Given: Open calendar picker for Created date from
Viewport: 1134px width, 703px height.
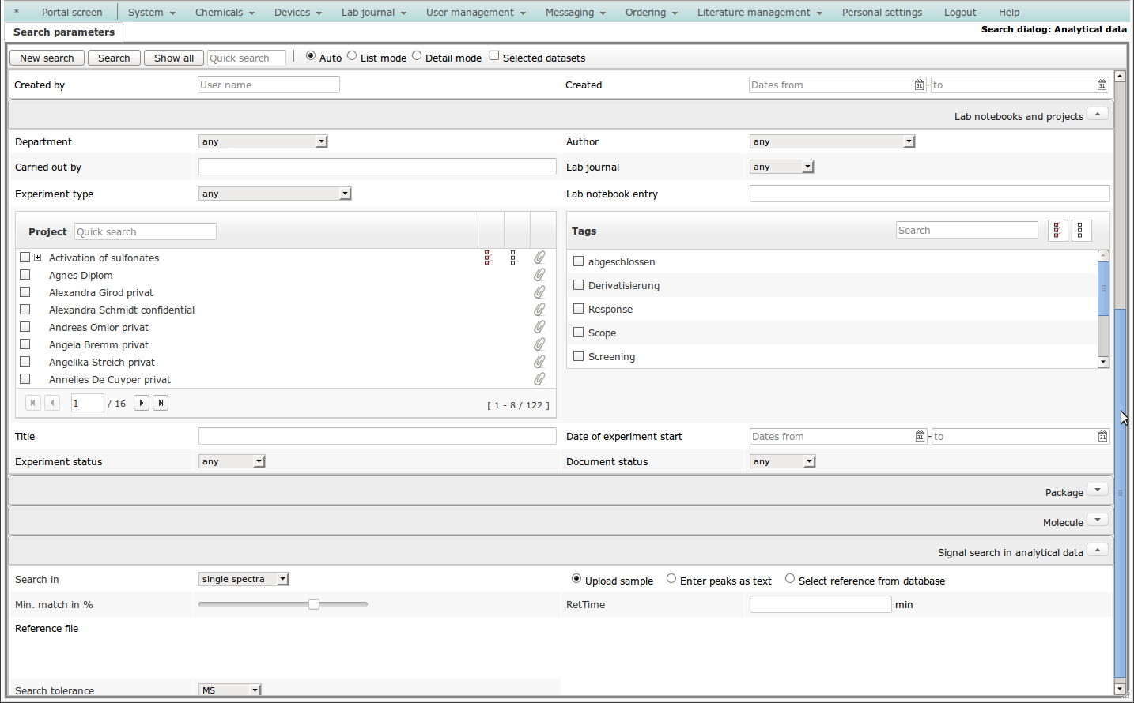Looking at the screenshot, I should tap(919, 85).
